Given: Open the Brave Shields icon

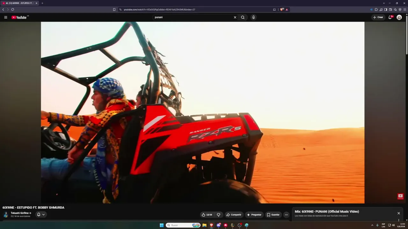Looking at the screenshot, I should 282,10.
